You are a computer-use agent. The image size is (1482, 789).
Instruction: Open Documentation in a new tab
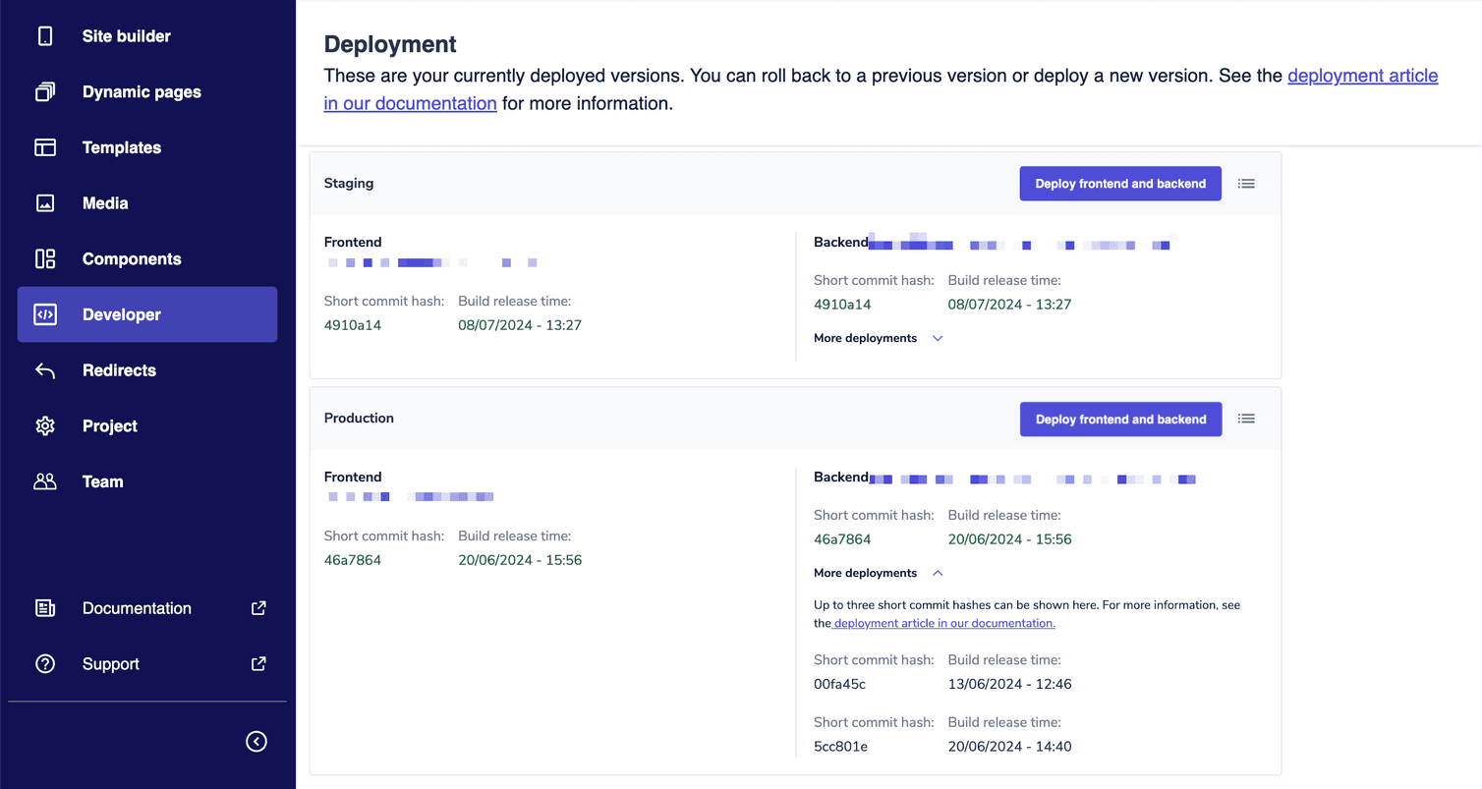coord(137,608)
